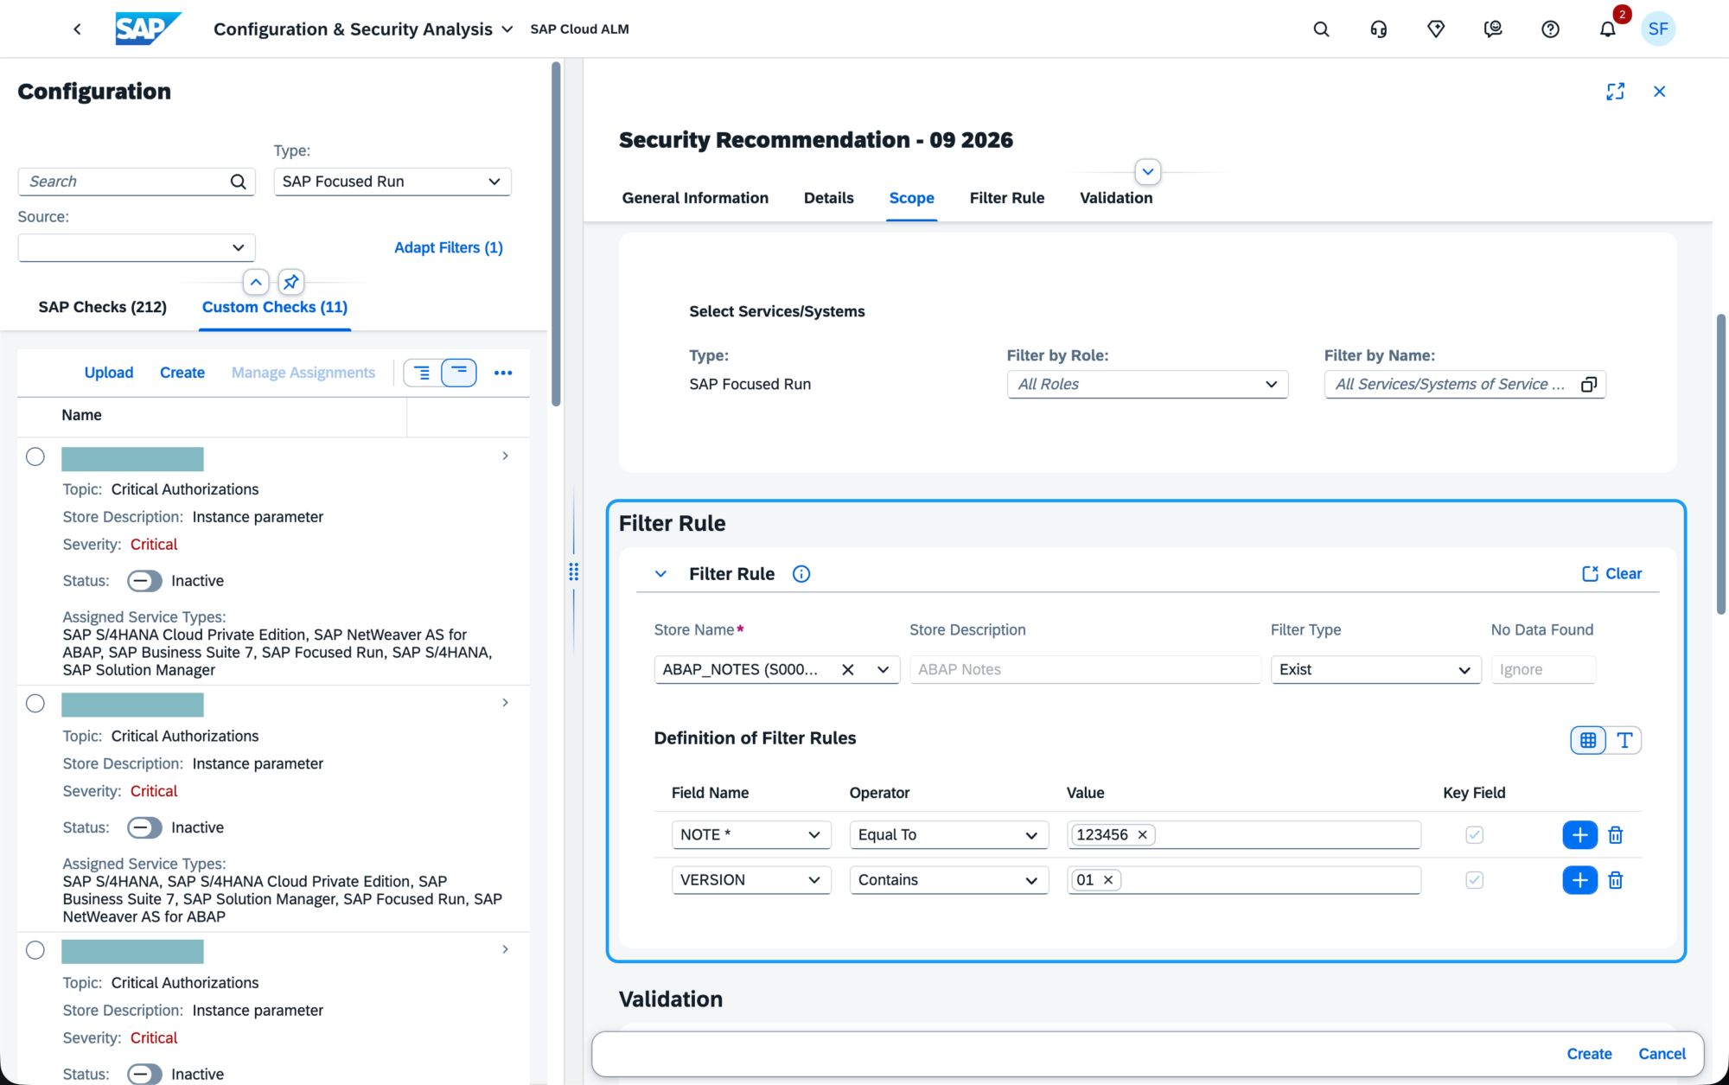Show Filter Rule information icon
The height and width of the screenshot is (1085, 1729).
tap(801, 574)
